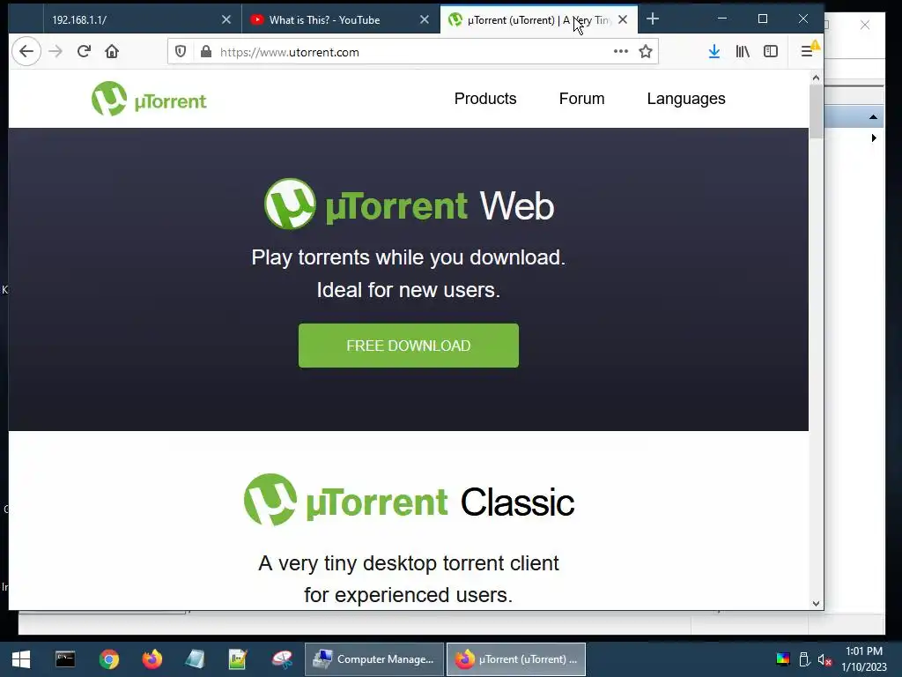Open the clock showing 1:01 PM
Image resolution: width=902 pixels, height=677 pixels.
click(864, 659)
